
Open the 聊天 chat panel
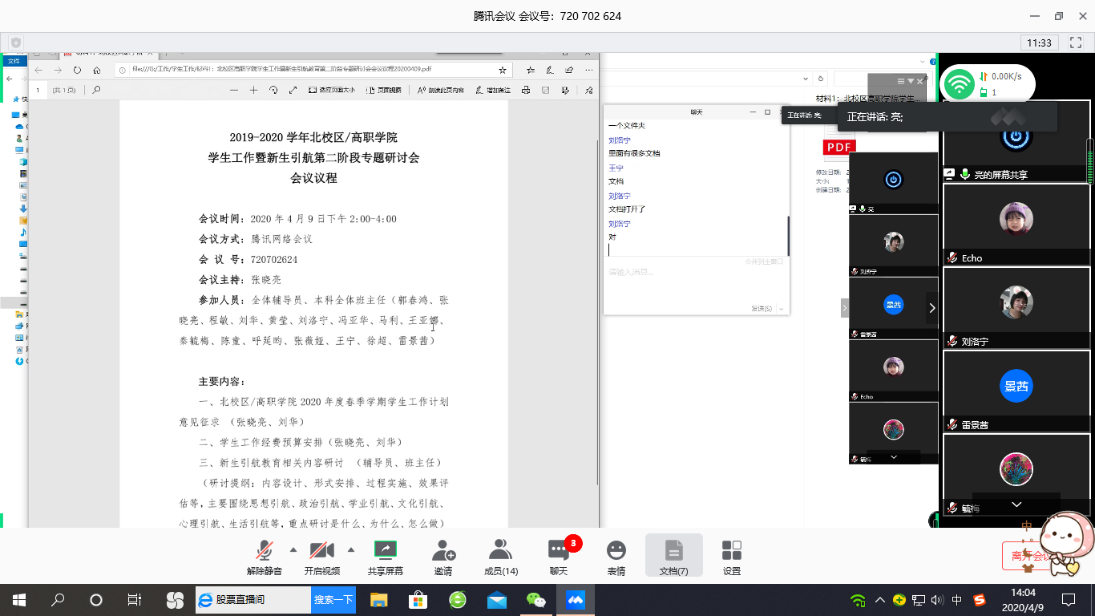[559, 557]
